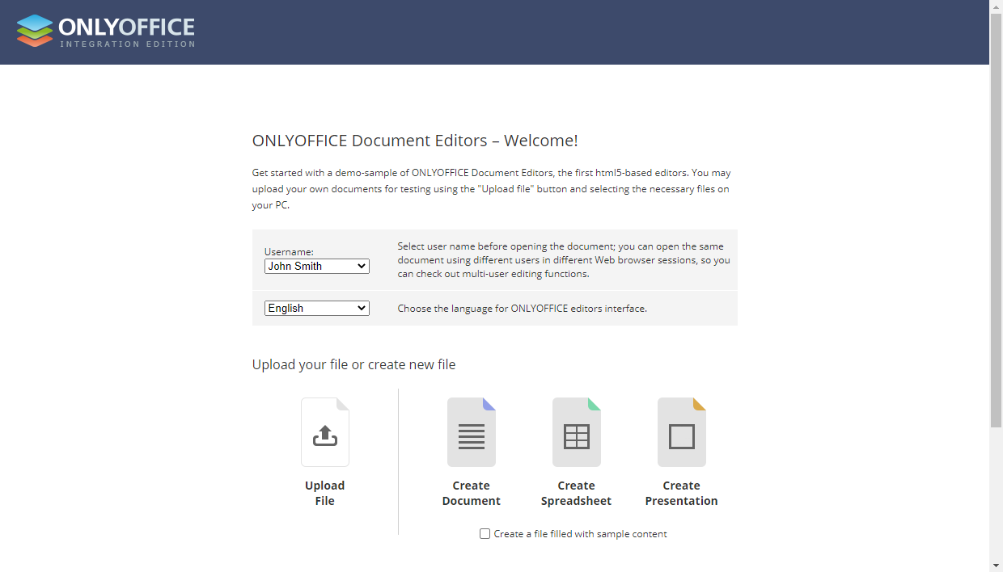The width and height of the screenshot is (1003, 572).
Task: Click the 'Upload File' label
Action: tap(325, 493)
